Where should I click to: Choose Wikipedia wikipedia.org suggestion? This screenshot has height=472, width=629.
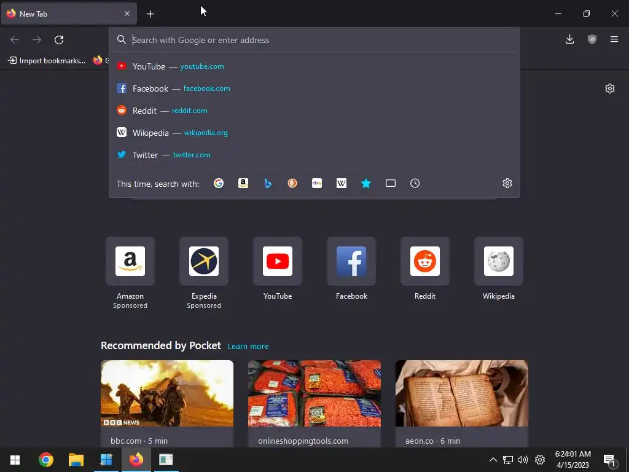(x=314, y=133)
